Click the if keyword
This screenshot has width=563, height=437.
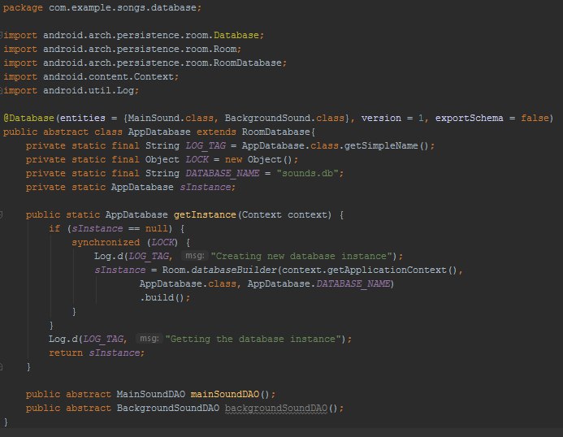tap(54, 228)
